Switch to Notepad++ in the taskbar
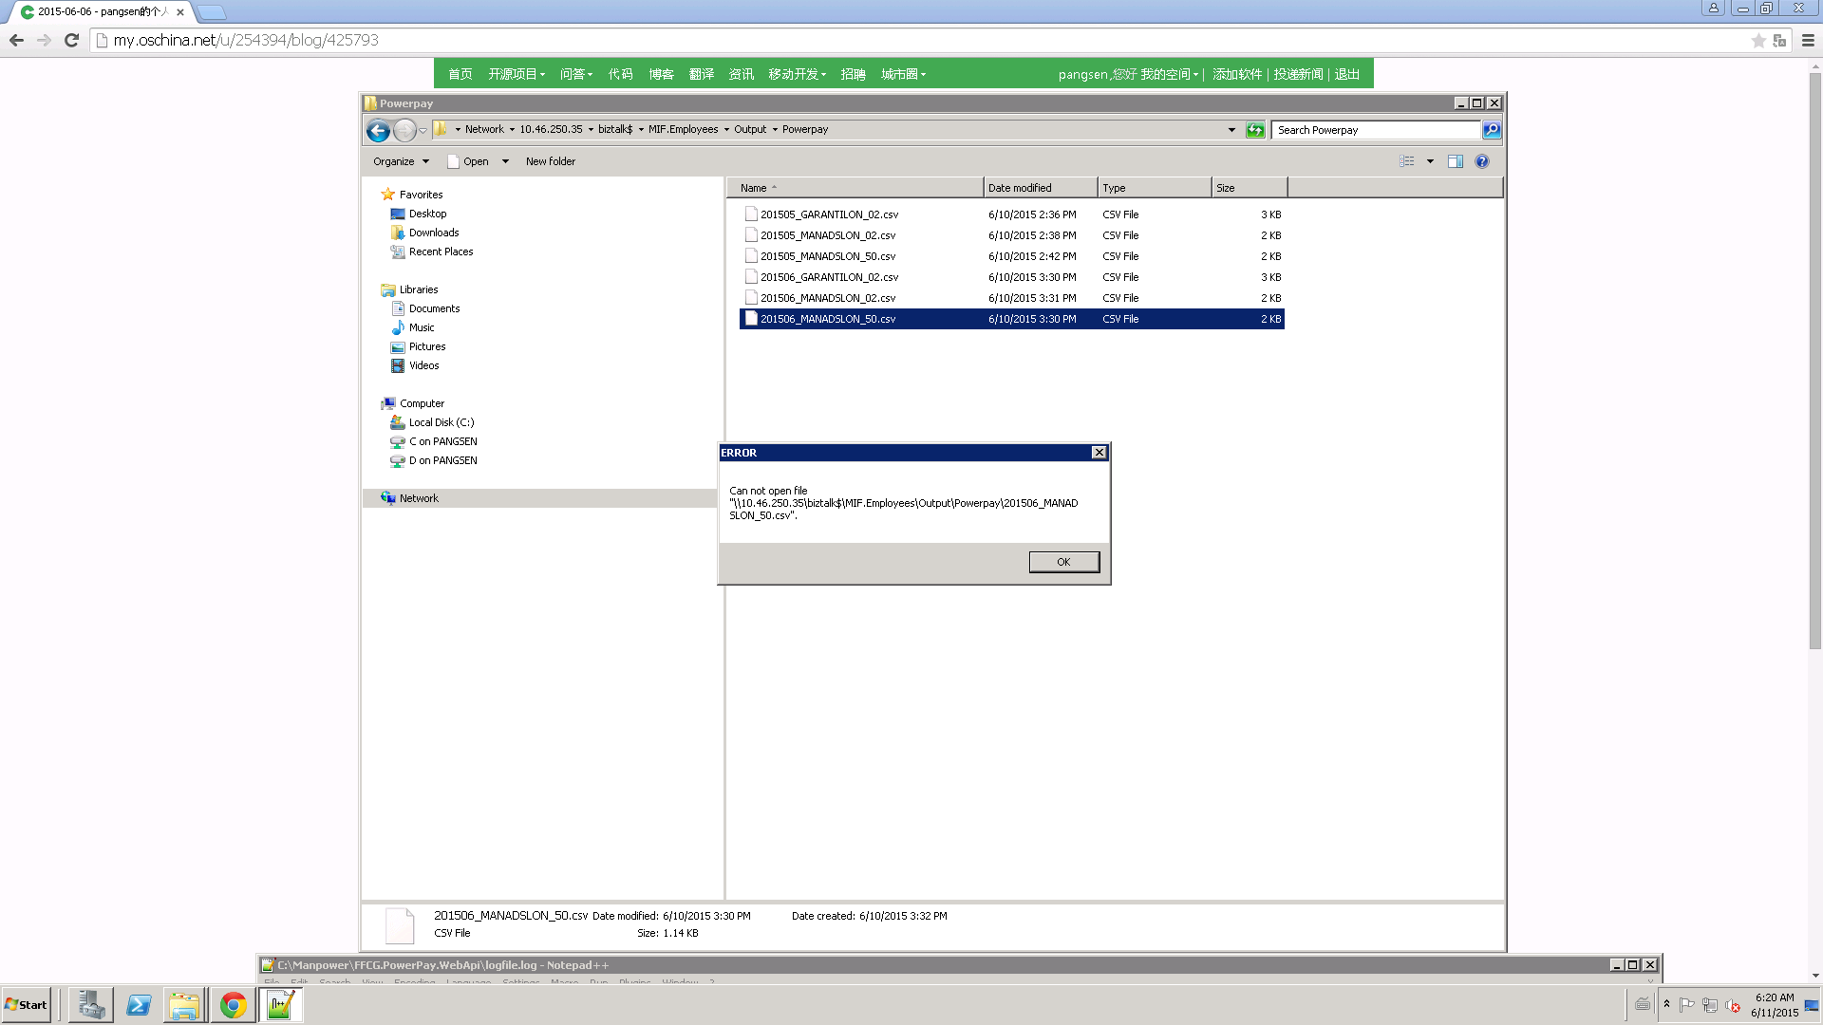The width and height of the screenshot is (1823, 1025). [x=280, y=1005]
